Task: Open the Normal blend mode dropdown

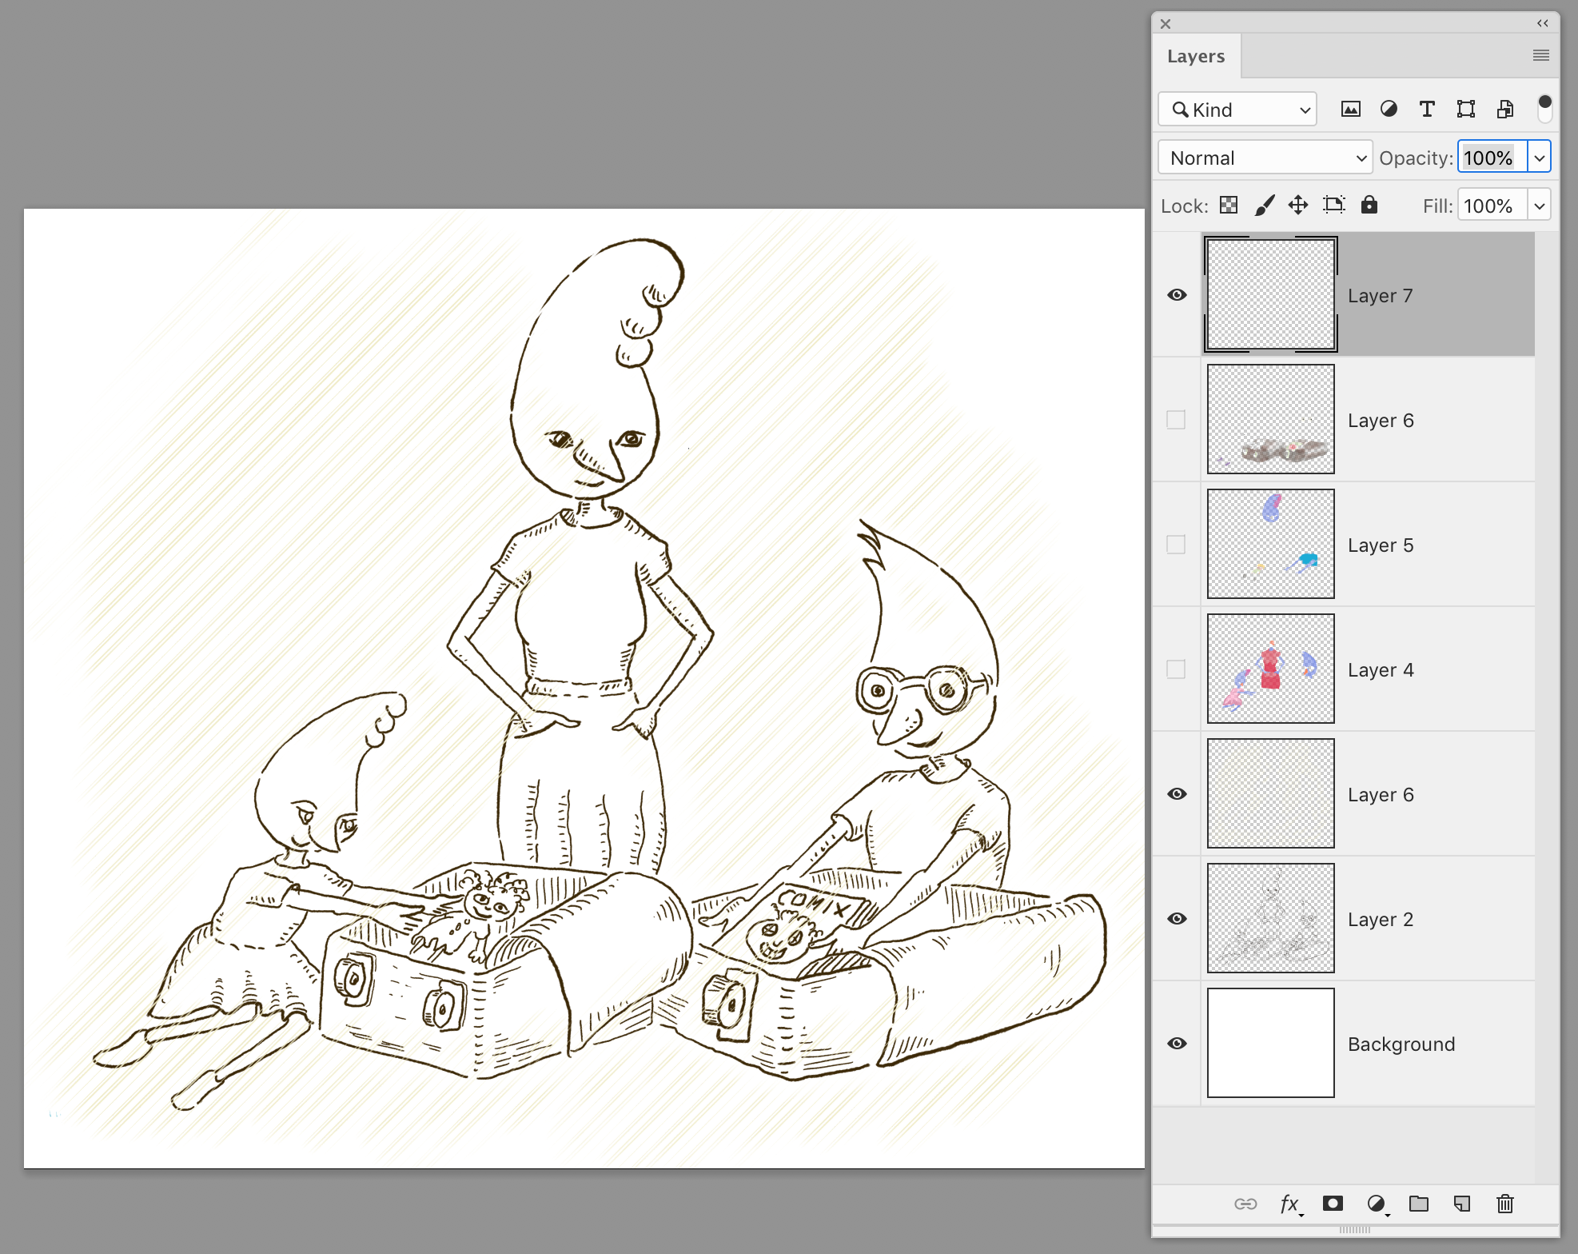Action: click(1265, 158)
